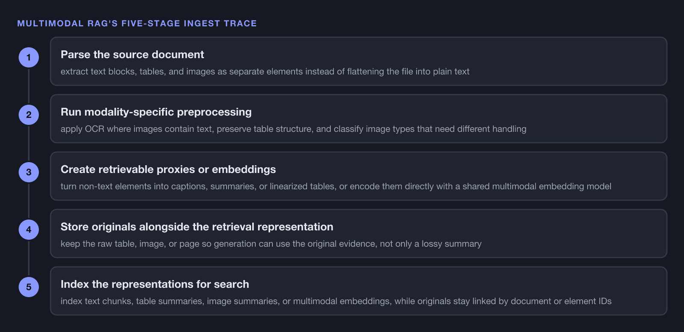Click description about keeping the raw table
Screen dimensions: 684x332
tap(271, 244)
